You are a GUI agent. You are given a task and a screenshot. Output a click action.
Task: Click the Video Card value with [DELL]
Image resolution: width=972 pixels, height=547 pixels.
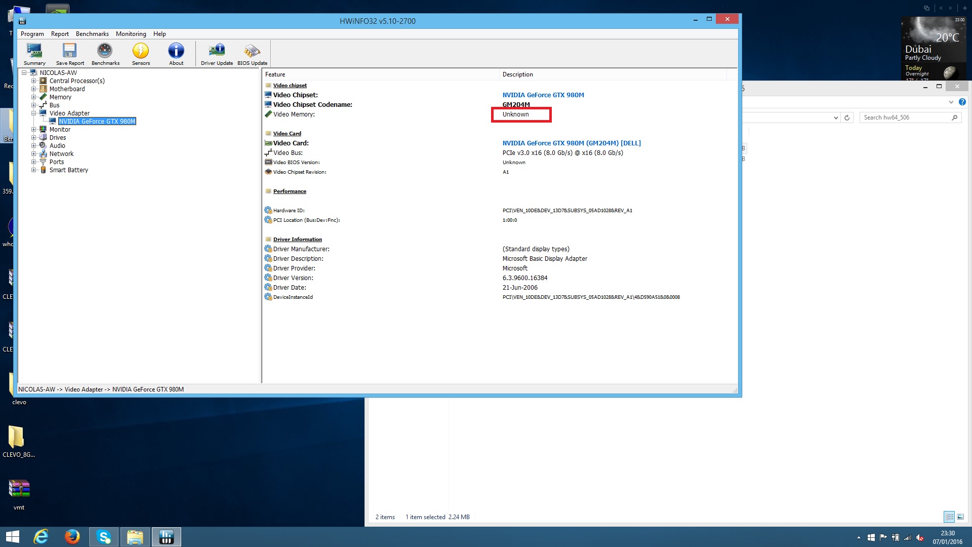tap(572, 143)
